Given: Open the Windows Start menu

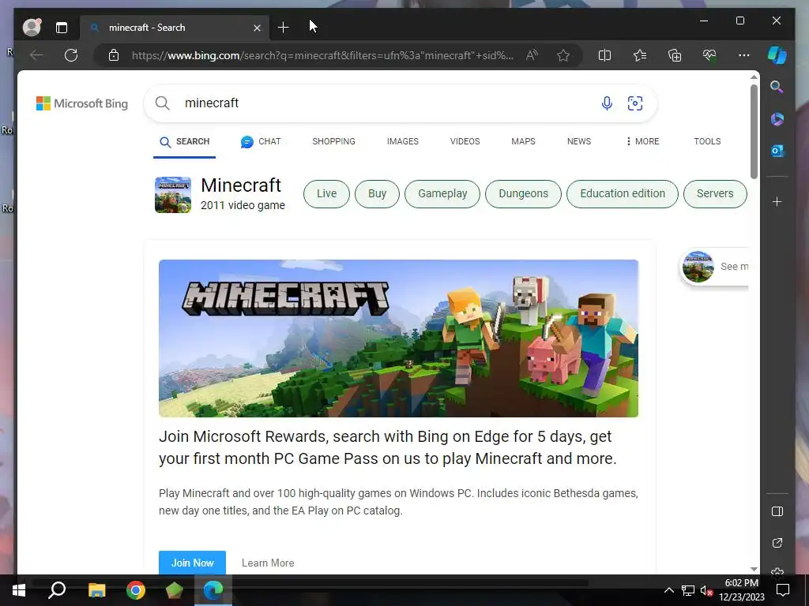Looking at the screenshot, I should (x=19, y=590).
